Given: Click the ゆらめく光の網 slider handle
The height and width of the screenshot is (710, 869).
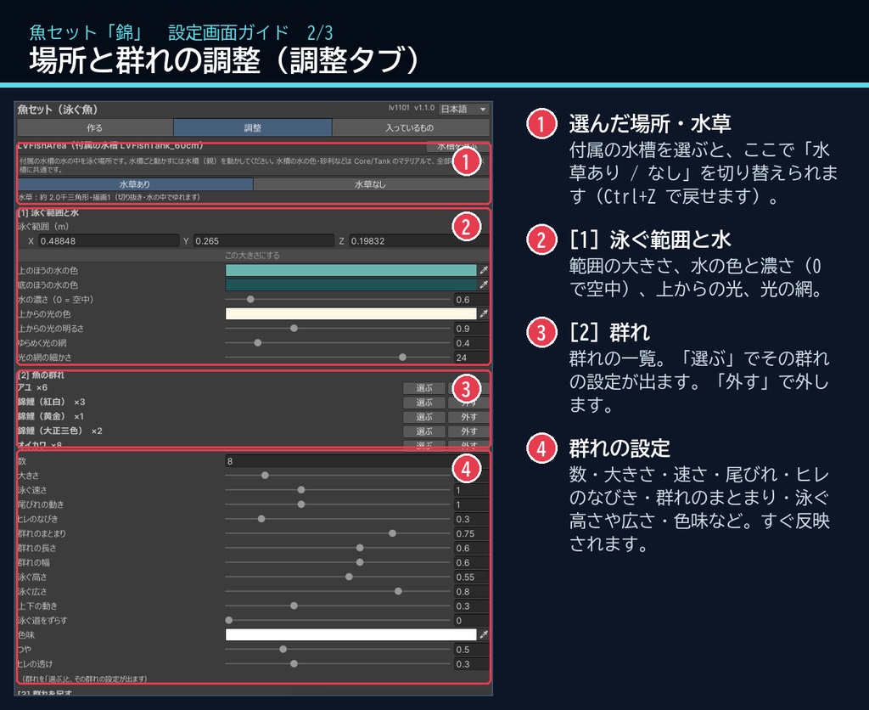Looking at the screenshot, I should coord(258,343).
